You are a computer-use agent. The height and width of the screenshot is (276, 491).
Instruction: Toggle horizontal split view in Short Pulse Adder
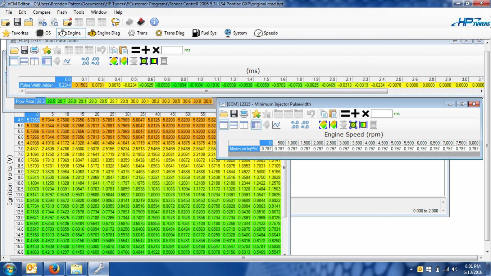click(24, 61)
